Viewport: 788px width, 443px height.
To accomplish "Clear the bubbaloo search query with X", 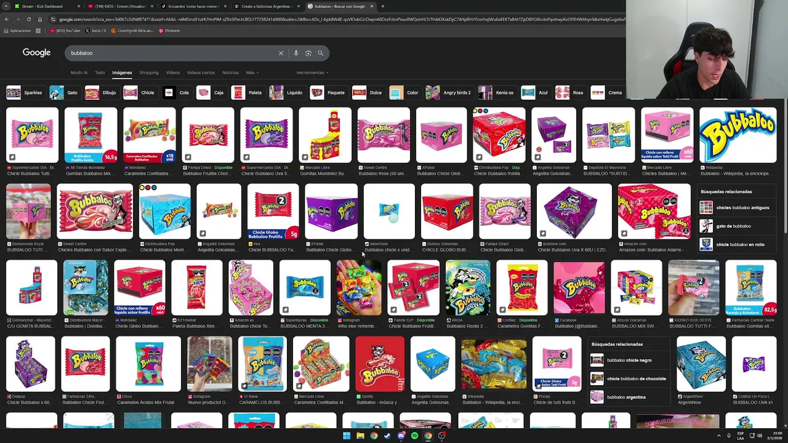I will tap(281, 53).
